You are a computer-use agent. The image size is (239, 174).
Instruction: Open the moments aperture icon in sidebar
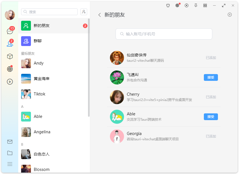10,69
